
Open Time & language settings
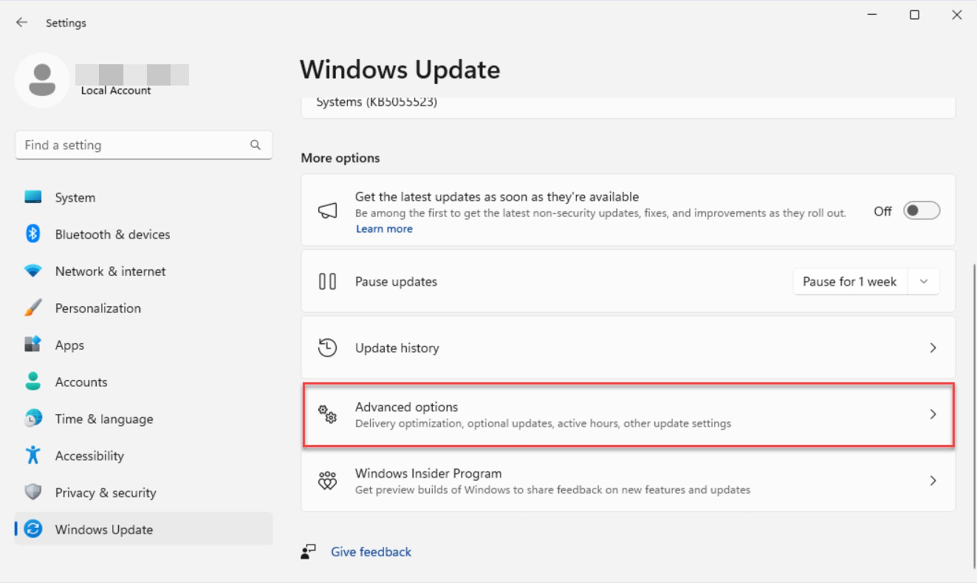pos(144,419)
